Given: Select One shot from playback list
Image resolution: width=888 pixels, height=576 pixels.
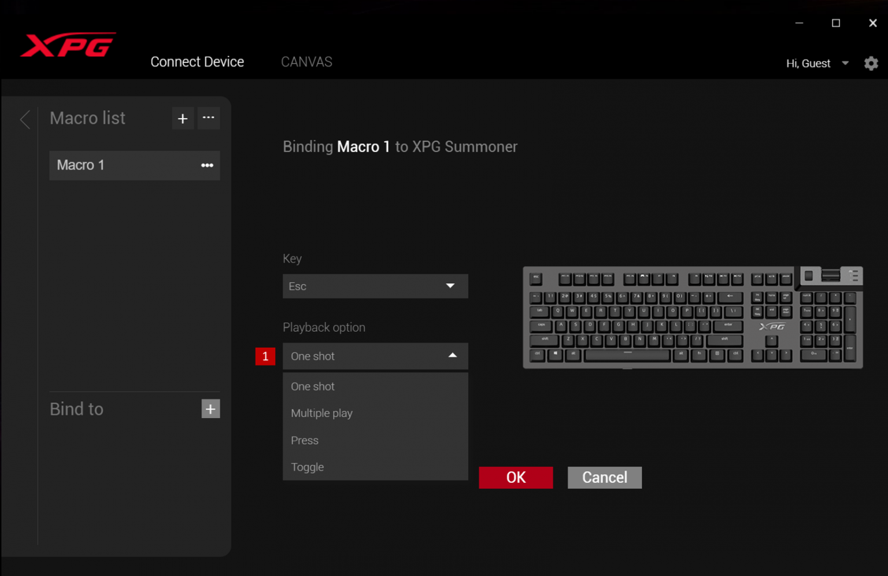Looking at the screenshot, I should click(x=313, y=386).
